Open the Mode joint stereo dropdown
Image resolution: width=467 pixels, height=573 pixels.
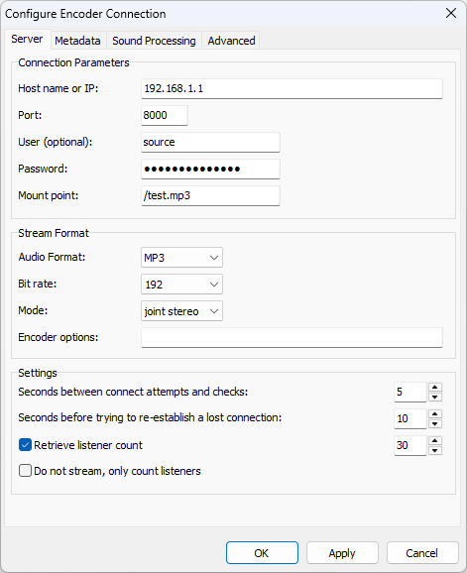(x=181, y=311)
